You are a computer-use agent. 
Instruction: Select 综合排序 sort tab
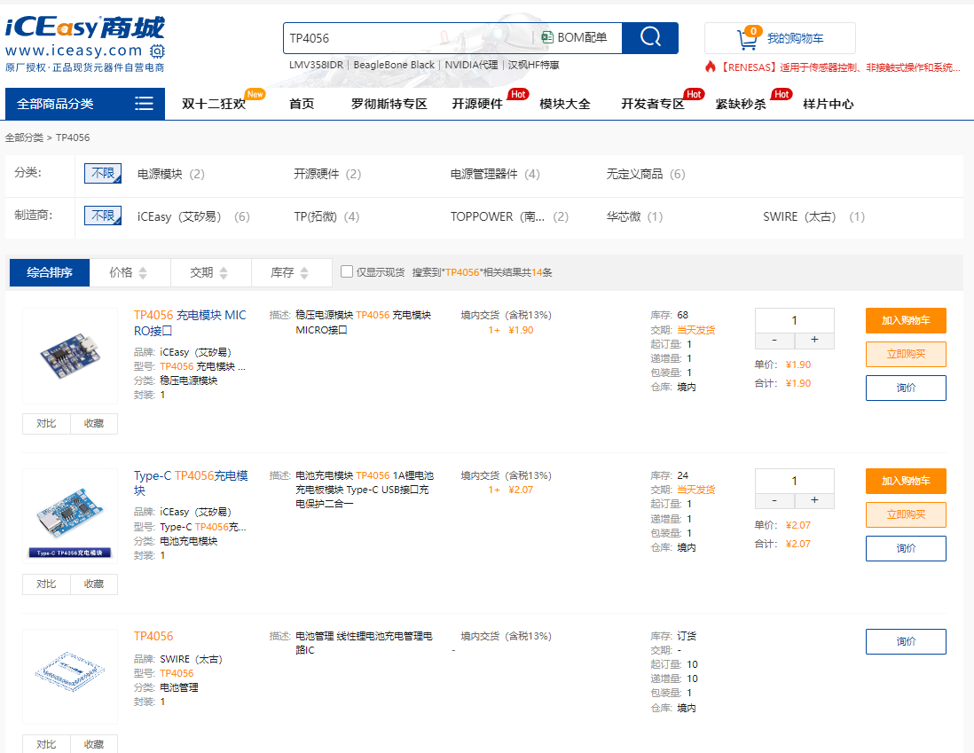tap(50, 272)
